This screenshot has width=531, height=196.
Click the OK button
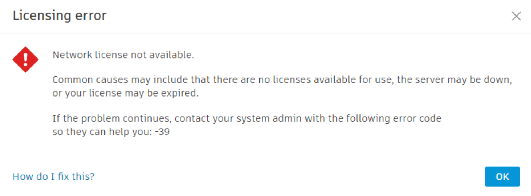tap(502, 176)
